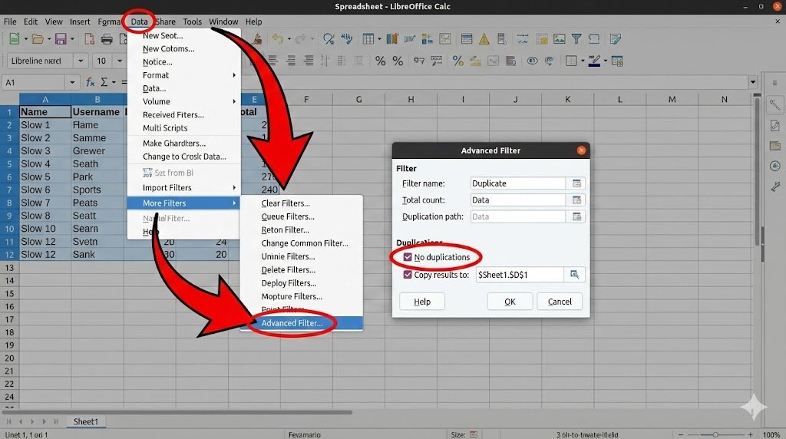Image resolution: width=786 pixels, height=439 pixels.
Task: Open the font name dropdown
Action: [x=80, y=61]
